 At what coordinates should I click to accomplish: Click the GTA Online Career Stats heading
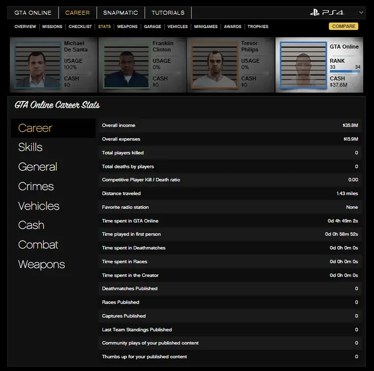pyautogui.click(x=57, y=105)
